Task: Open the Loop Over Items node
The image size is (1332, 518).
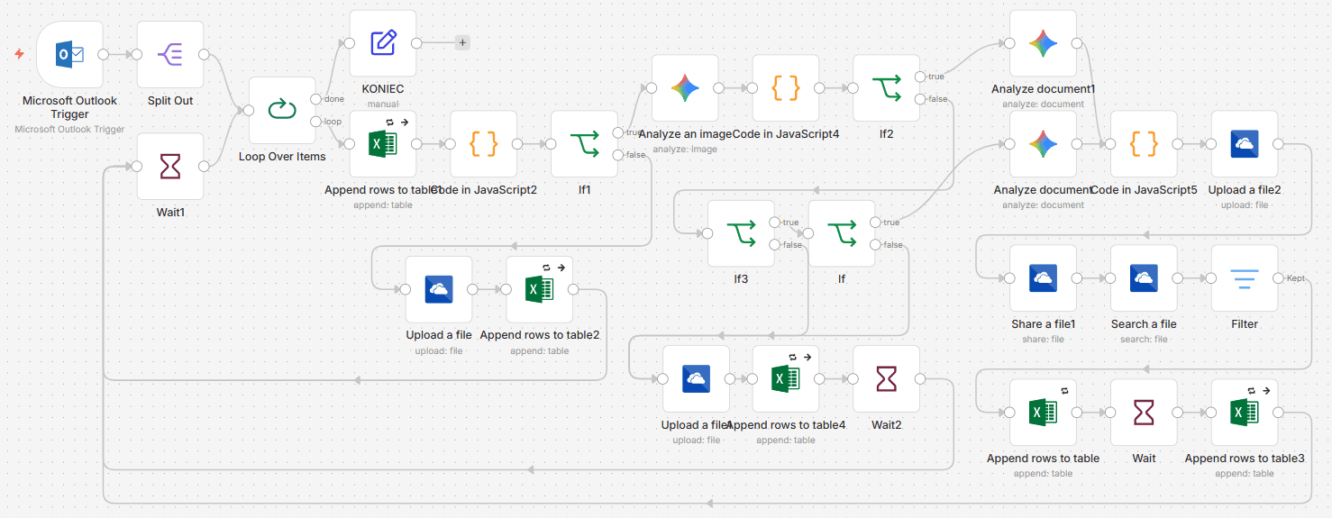Action: 282,111
